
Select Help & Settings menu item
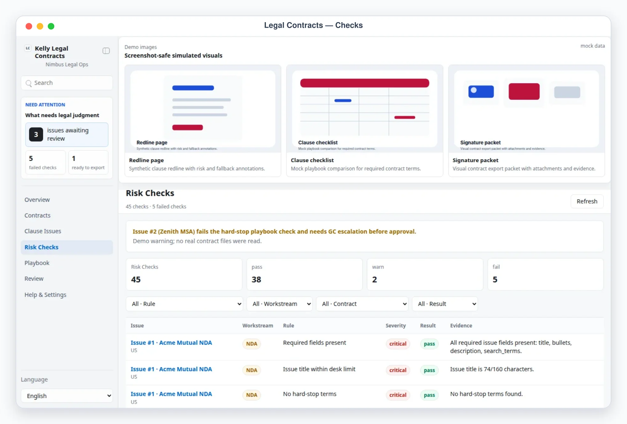point(45,295)
